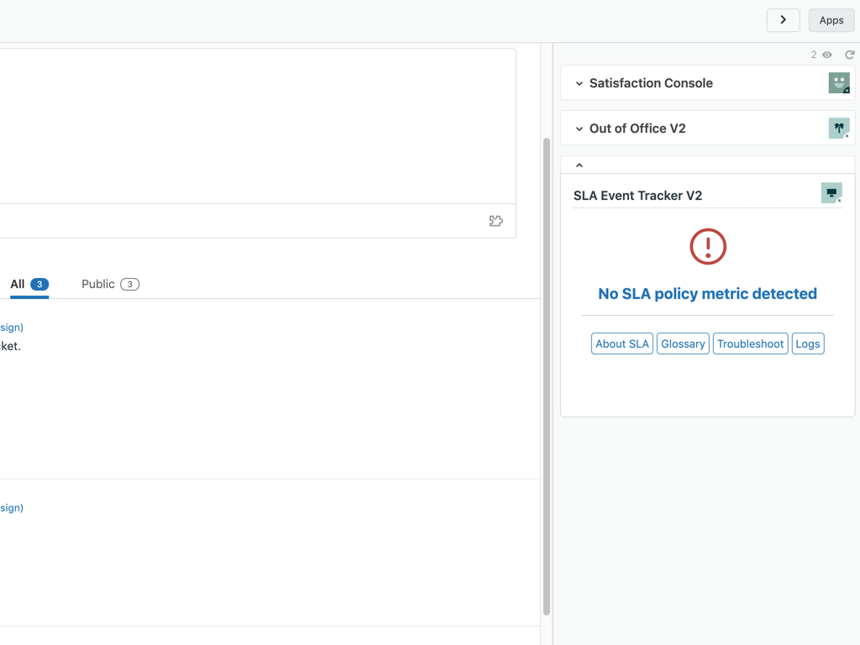Viewport: 860px width, 645px height.
Task: Click the viewers counter showing 2
Action: pos(813,54)
